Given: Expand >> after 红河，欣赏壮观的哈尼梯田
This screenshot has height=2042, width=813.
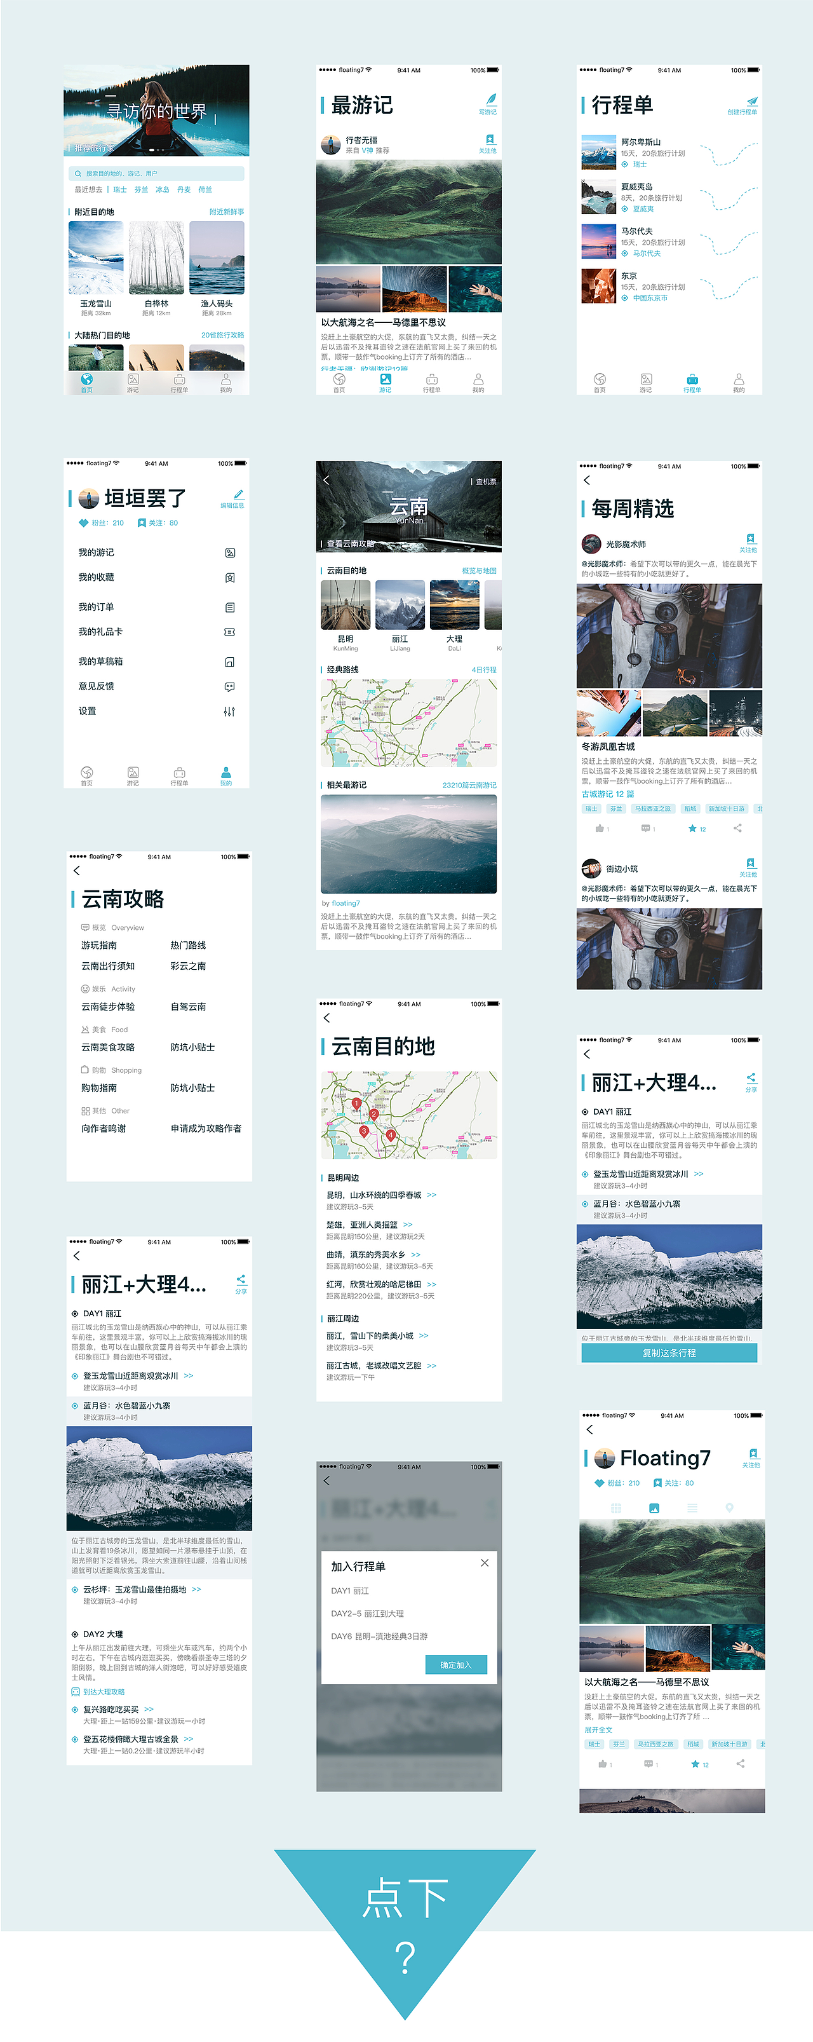Looking at the screenshot, I should click(x=432, y=1284).
